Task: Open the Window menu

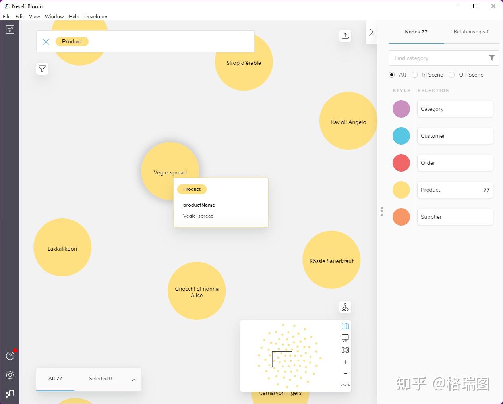Action: tap(54, 16)
